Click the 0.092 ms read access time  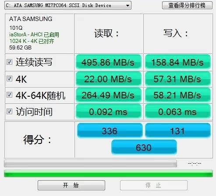108,112
